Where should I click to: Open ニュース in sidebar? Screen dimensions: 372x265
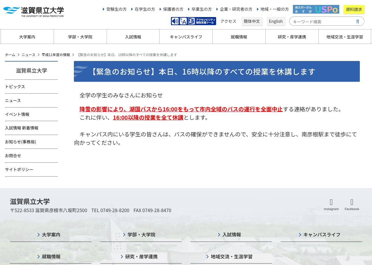pos(31,101)
